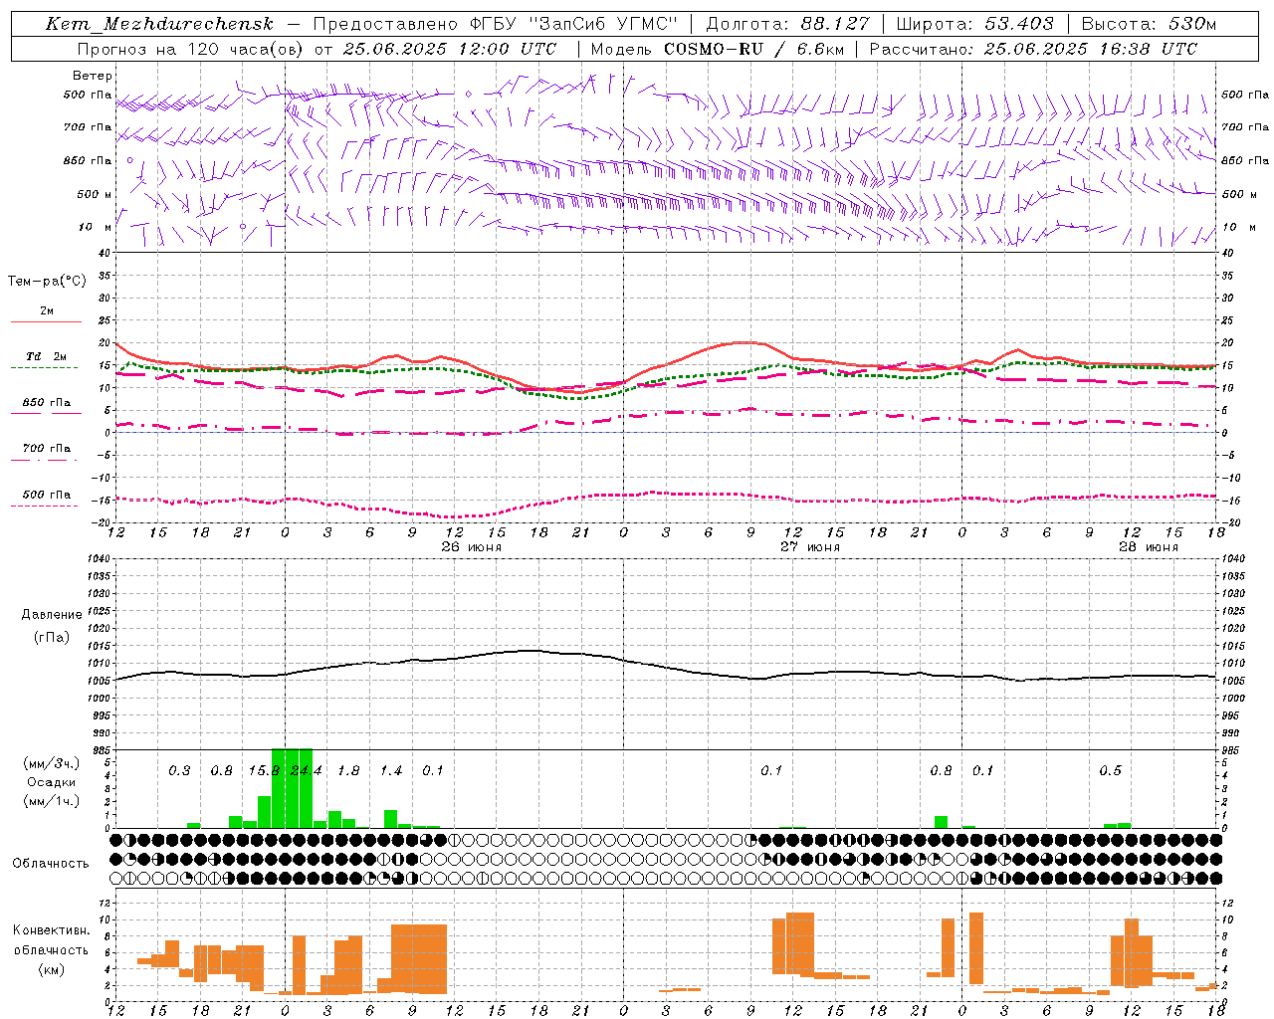Select the Высота: 530м header entry
Viewport: 1274px width, 1019px height.
(1149, 24)
